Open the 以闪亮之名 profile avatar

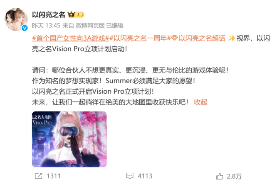(16, 19)
